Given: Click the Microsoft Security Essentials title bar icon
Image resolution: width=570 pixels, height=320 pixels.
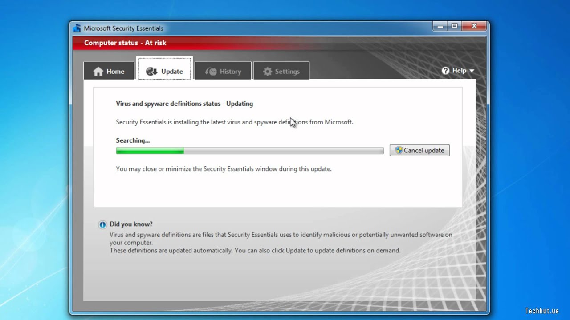Looking at the screenshot, I should click(77, 28).
